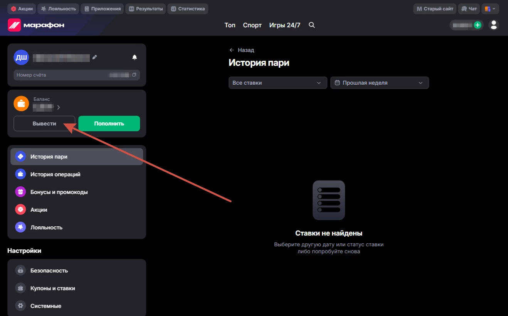Viewport: 508px width, 316px height.
Task: Open the Акции top bar button
Action: coord(22,8)
